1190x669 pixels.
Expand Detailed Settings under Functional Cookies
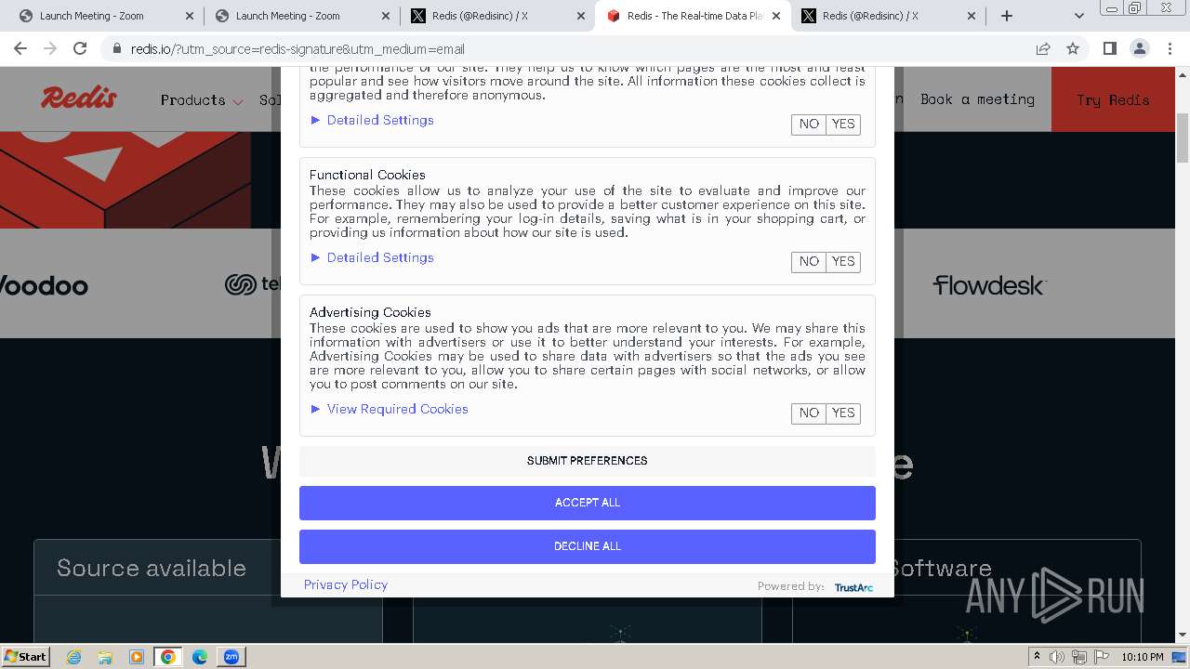tap(373, 257)
